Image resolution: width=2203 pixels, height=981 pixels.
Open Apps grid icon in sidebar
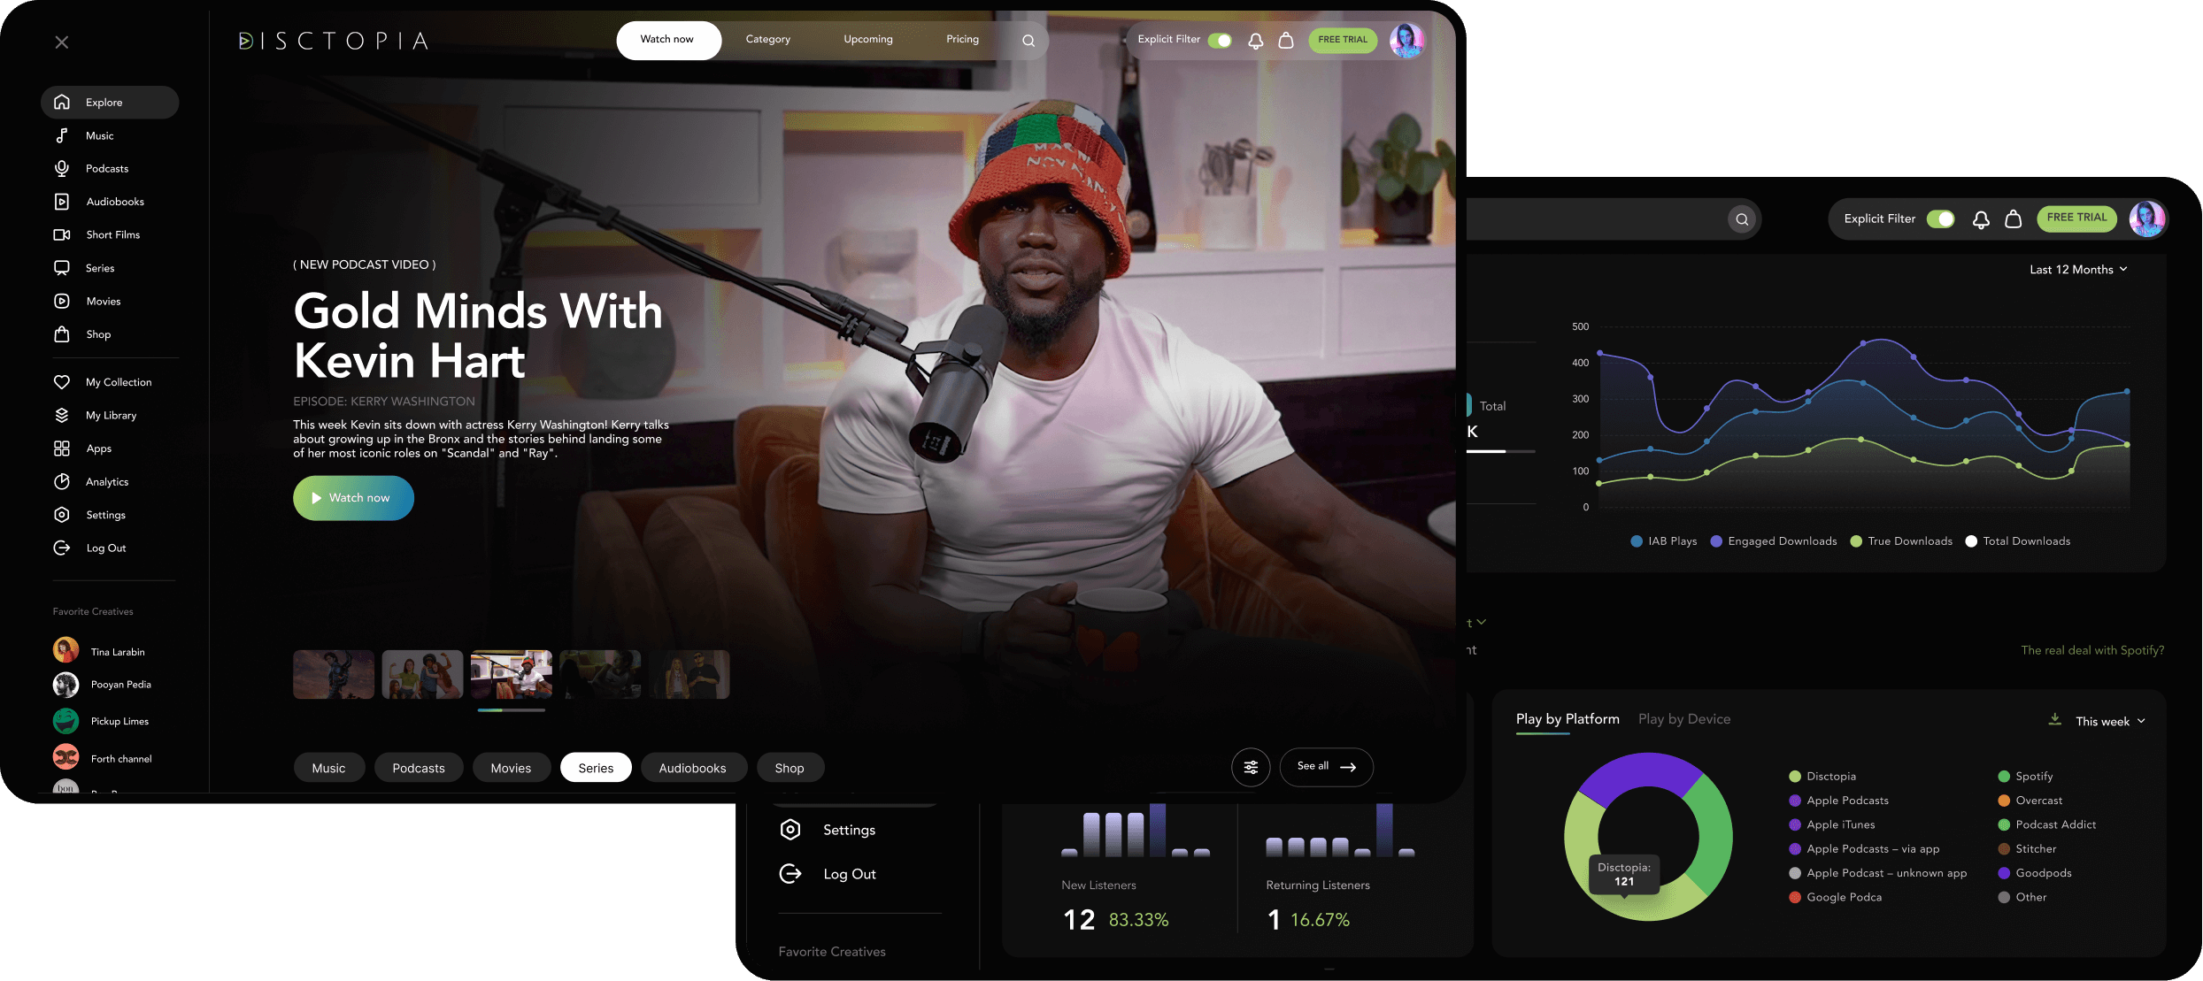coord(62,448)
